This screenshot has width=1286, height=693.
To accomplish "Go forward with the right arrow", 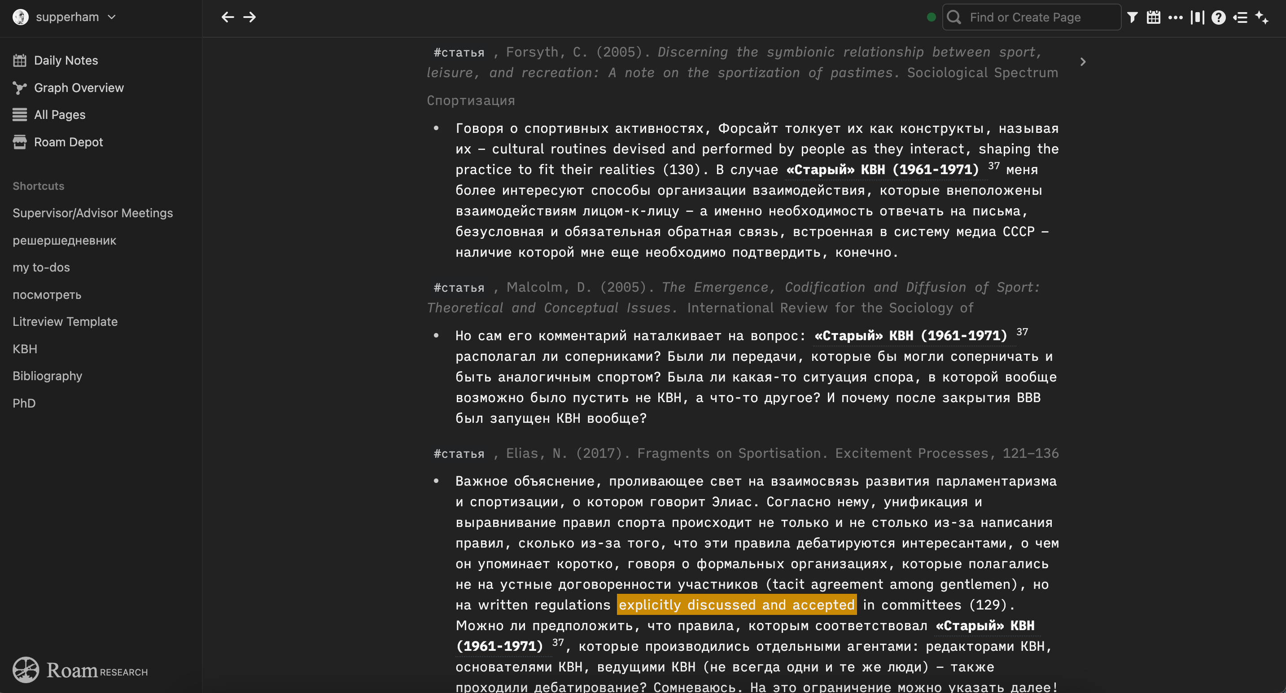I will pyautogui.click(x=249, y=17).
